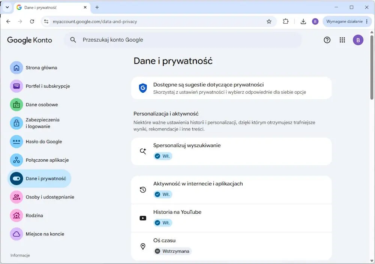375x264 pixels.
Task: Open Portfel i subskrypcje wallet icon
Action: pyautogui.click(x=16, y=86)
